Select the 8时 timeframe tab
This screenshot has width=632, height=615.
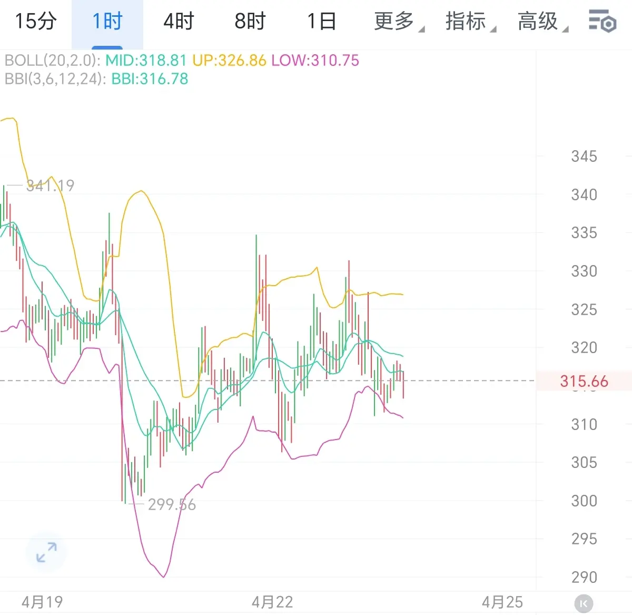click(x=250, y=22)
